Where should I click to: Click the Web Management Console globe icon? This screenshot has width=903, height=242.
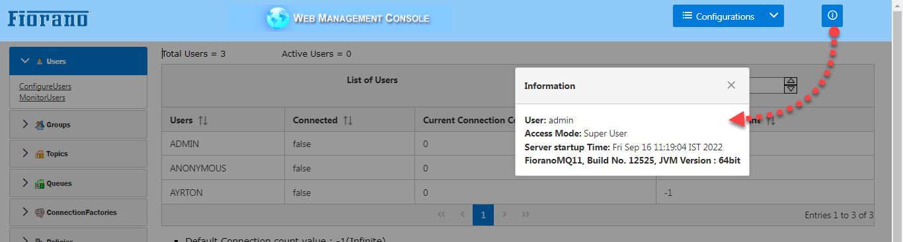pos(278,18)
